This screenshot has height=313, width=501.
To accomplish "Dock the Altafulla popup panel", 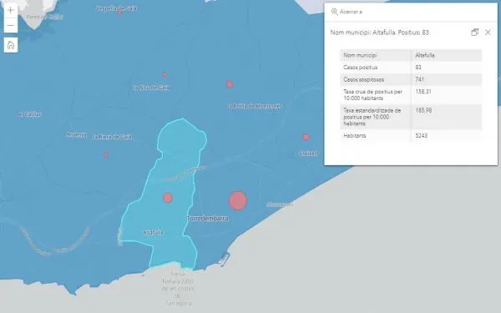I will [x=475, y=33].
